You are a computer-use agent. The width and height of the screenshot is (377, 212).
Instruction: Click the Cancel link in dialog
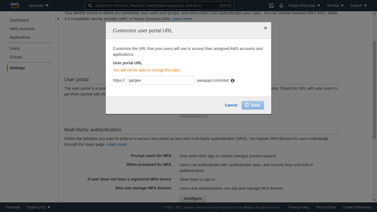point(231,105)
